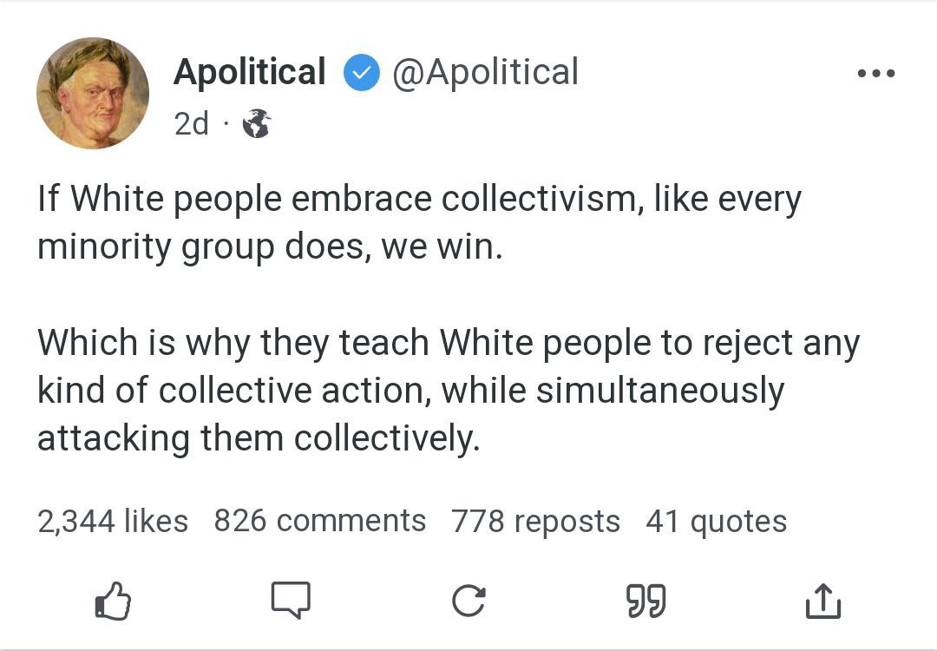This screenshot has width=937, height=651.
Task: Open the 826 comments count
Action: pos(319,521)
